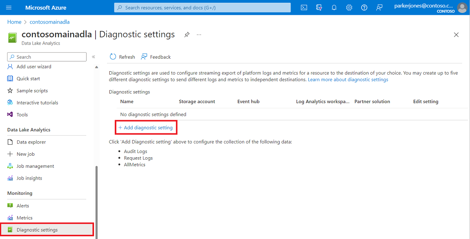Click Add diagnostic setting
470x239 pixels.
coord(146,127)
